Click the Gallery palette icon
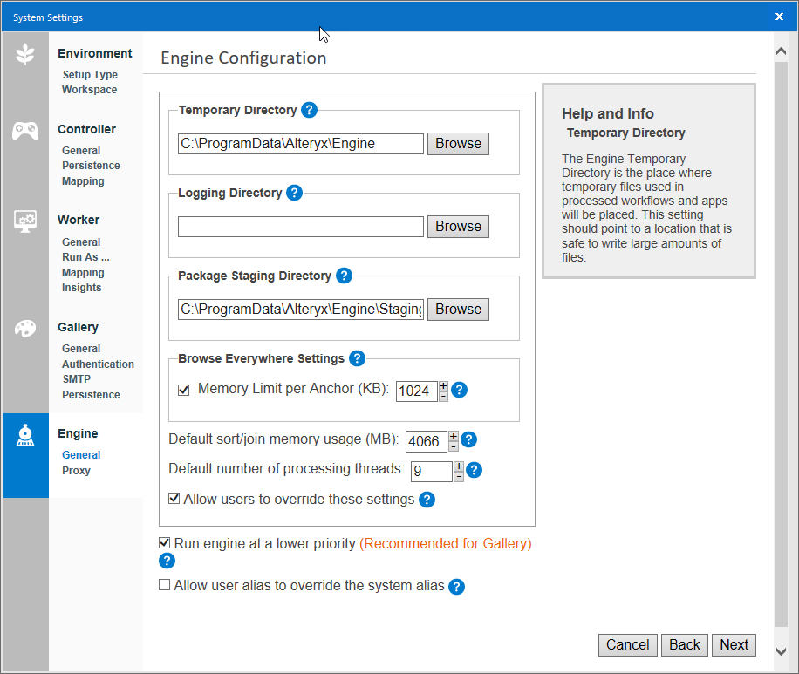 click(25, 329)
